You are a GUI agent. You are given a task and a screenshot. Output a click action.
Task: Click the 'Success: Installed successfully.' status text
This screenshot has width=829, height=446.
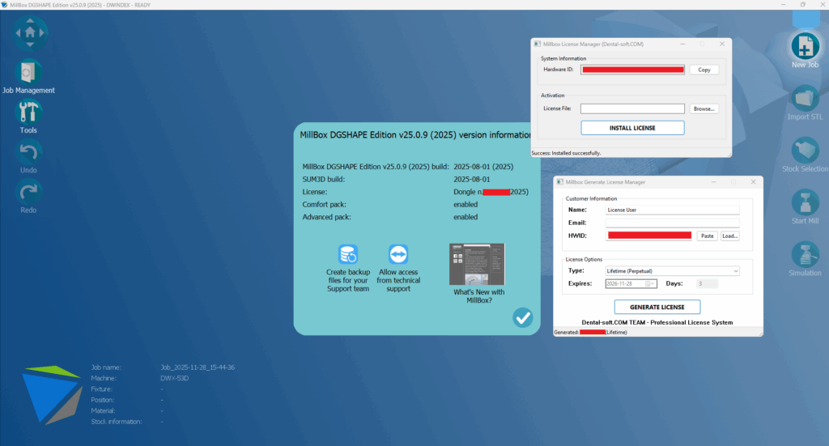(566, 153)
